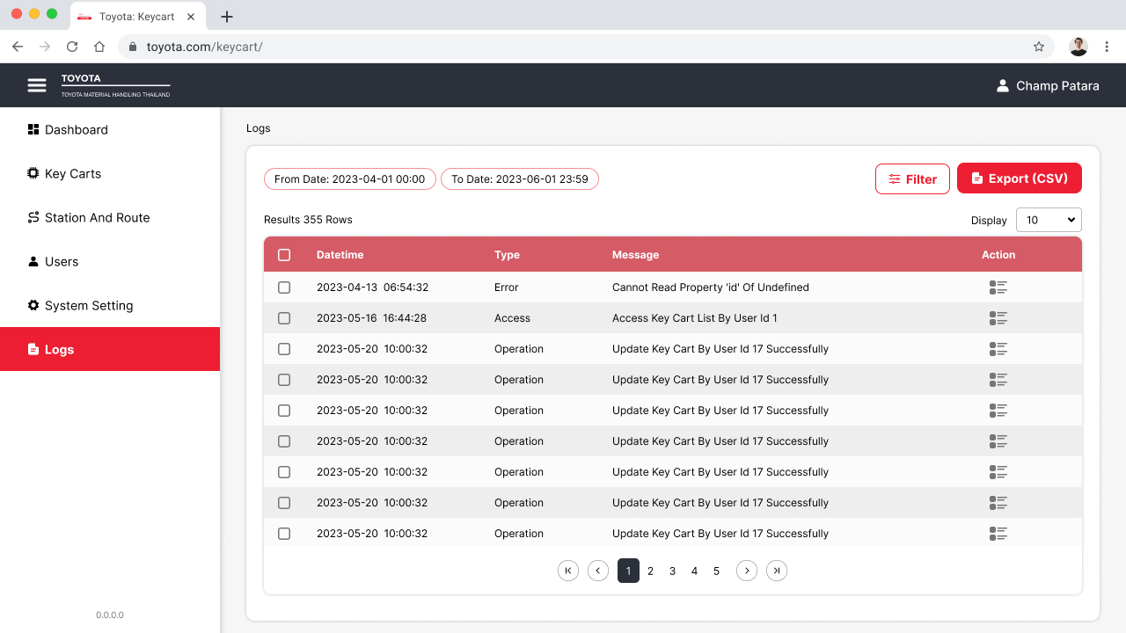Navigate to Key Carts in sidebar
The height and width of the screenshot is (633, 1126).
coord(73,173)
